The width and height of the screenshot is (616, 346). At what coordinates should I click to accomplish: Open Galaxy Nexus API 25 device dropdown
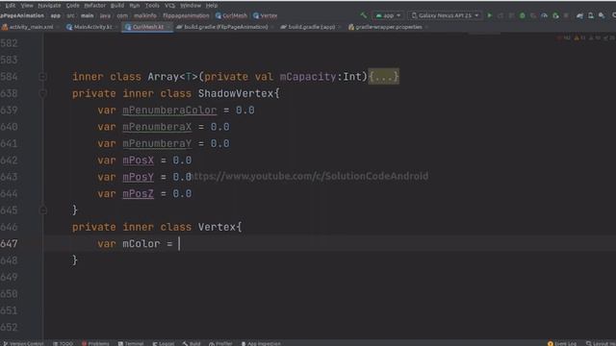445,15
